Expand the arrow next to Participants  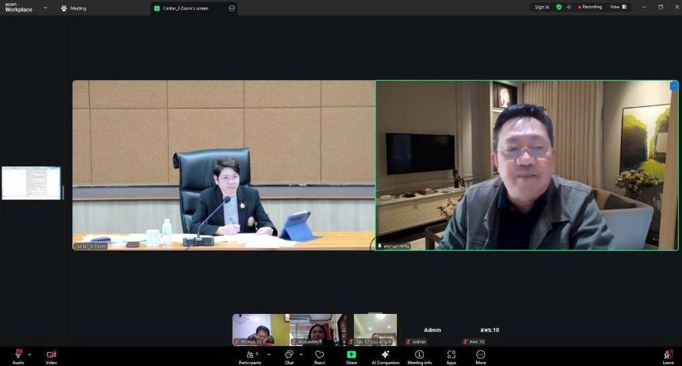tap(269, 355)
